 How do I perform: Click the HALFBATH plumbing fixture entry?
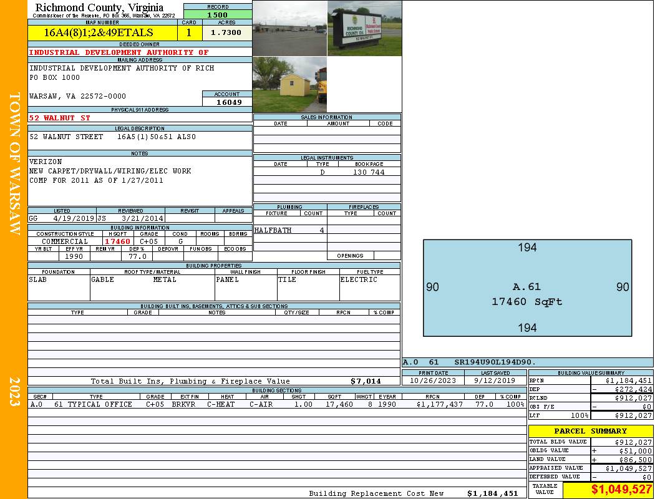pos(273,230)
